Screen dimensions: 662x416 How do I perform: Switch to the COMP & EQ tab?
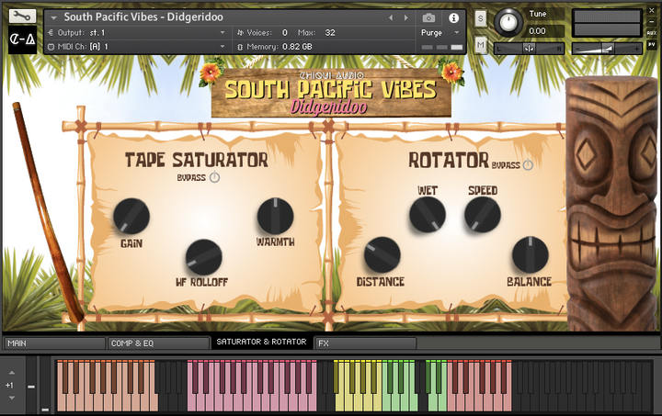tap(159, 343)
